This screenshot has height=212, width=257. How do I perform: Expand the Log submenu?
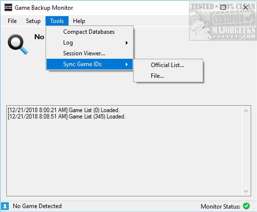[90, 43]
